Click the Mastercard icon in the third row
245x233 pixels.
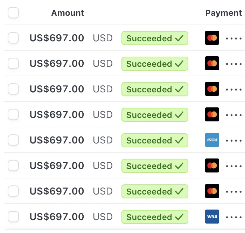(212, 89)
